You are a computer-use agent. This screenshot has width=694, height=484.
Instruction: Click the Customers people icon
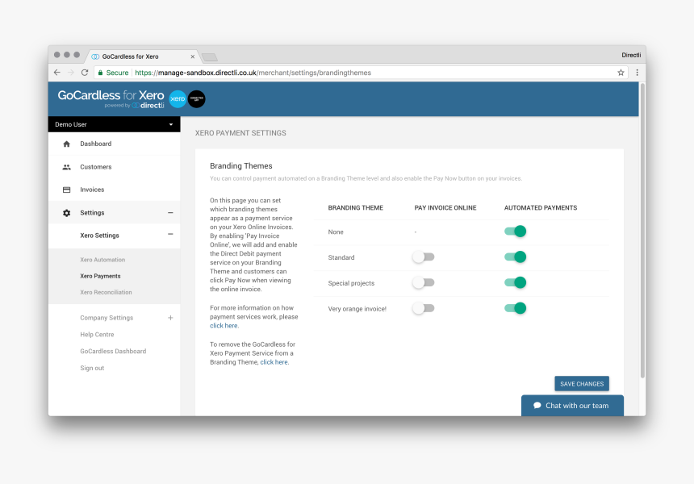66,167
